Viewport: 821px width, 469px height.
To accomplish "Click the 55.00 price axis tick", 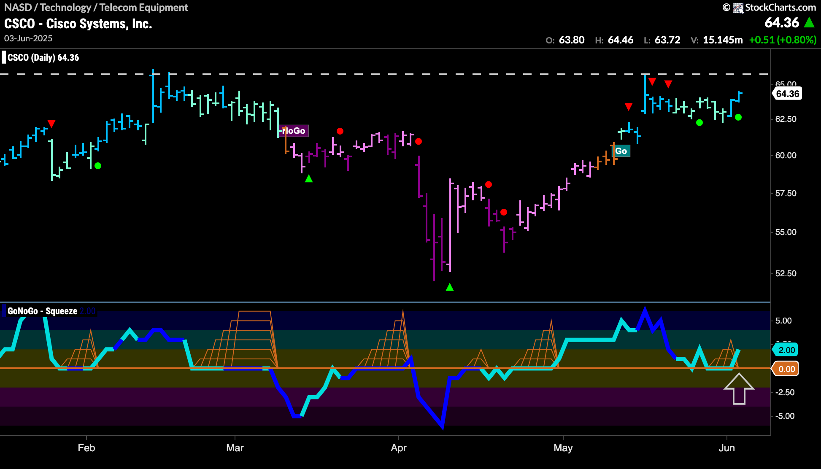I will click(x=786, y=232).
